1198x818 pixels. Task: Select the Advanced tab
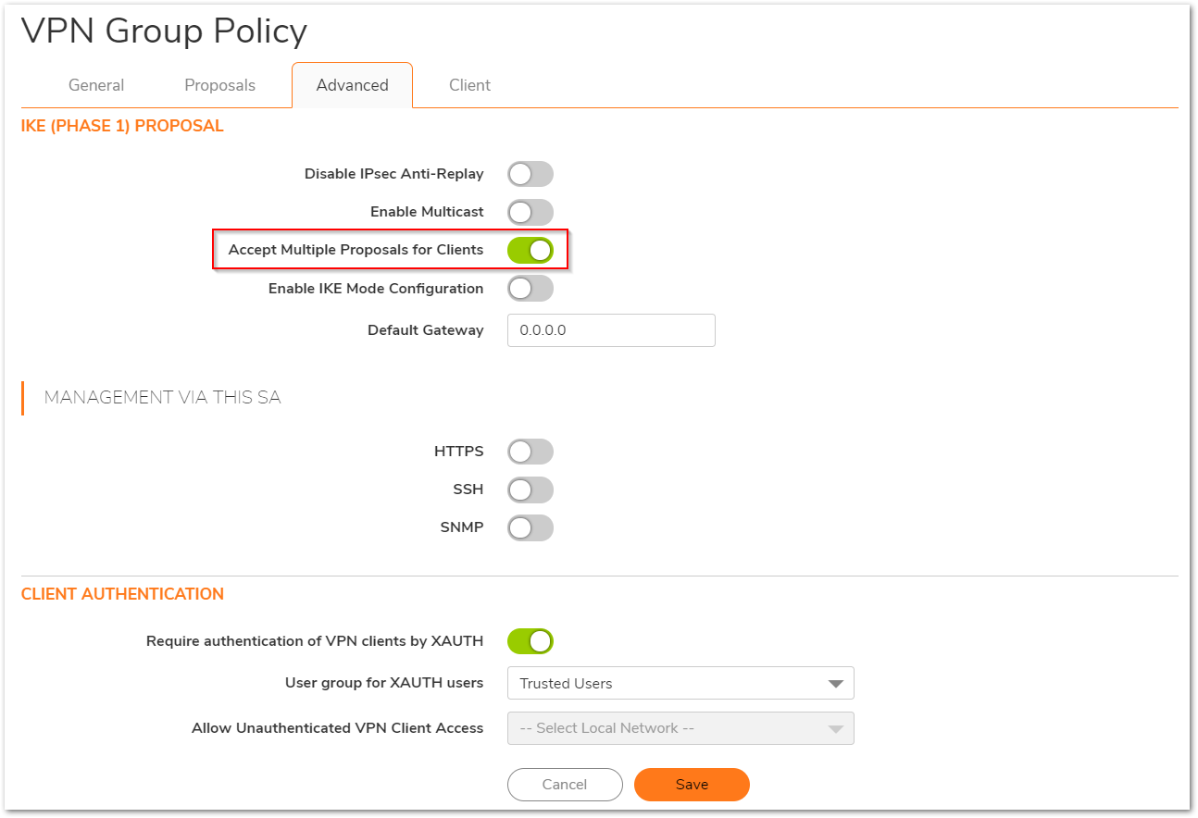click(x=352, y=85)
